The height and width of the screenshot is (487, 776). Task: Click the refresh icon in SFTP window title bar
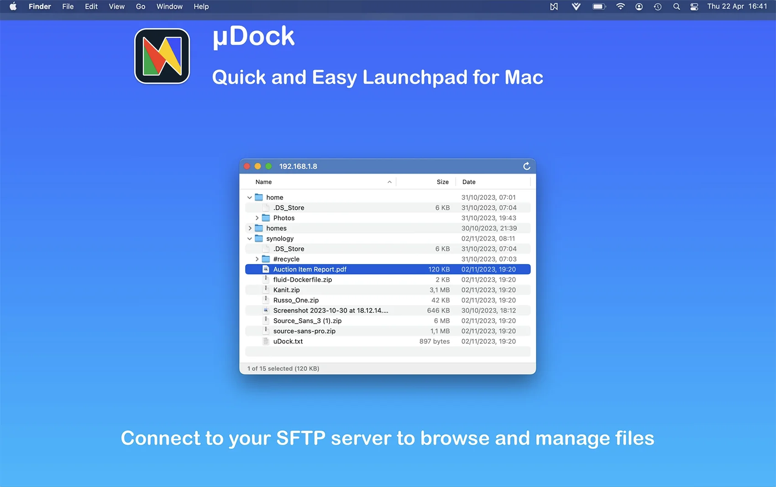(x=526, y=166)
